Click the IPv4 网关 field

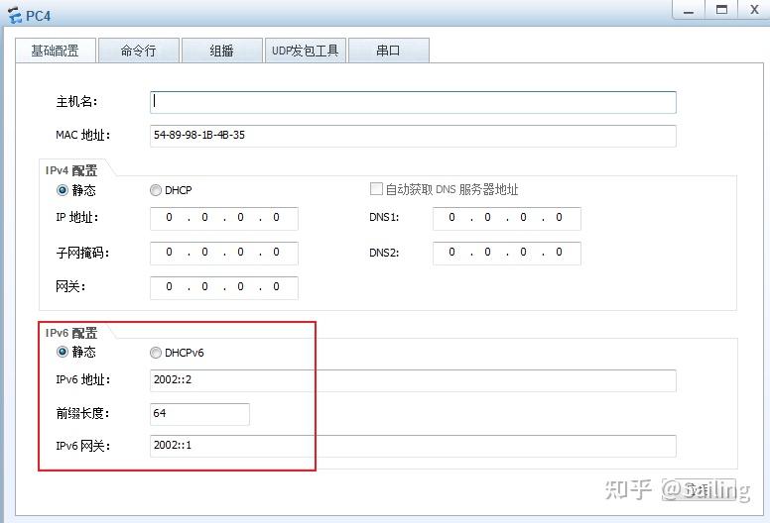[x=224, y=287]
